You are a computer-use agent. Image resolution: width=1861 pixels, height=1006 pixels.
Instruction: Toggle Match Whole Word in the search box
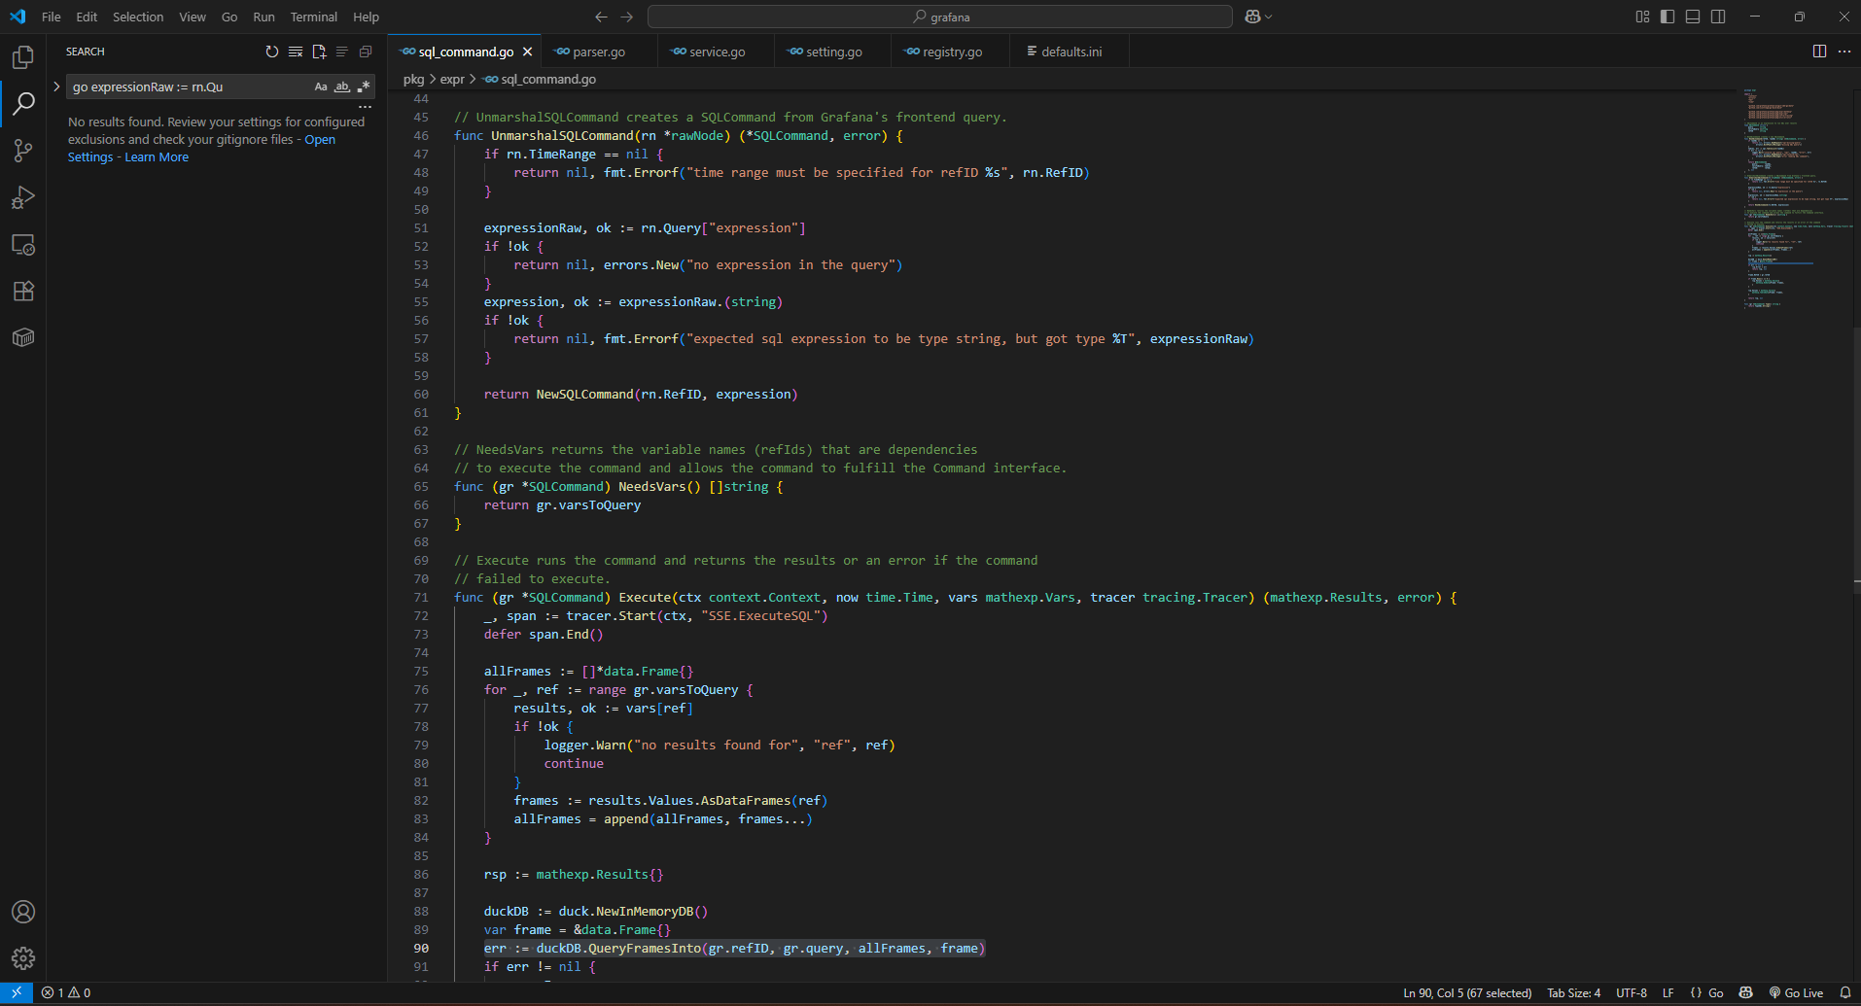tap(342, 87)
